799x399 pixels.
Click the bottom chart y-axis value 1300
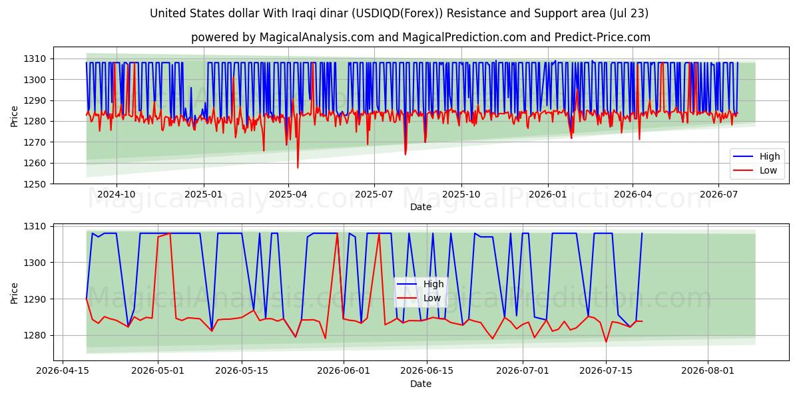pyautogui.click(x=35, y=263)
